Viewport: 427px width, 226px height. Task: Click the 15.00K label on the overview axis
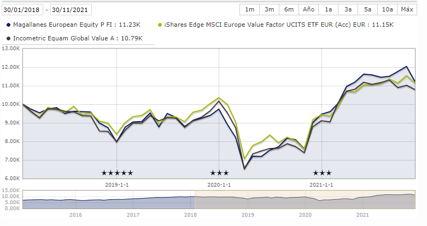coord(10,191)
